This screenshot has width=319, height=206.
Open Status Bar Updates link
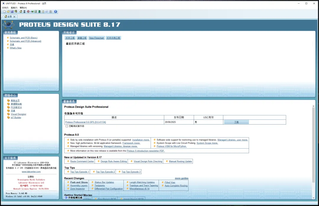click(104, 182)
